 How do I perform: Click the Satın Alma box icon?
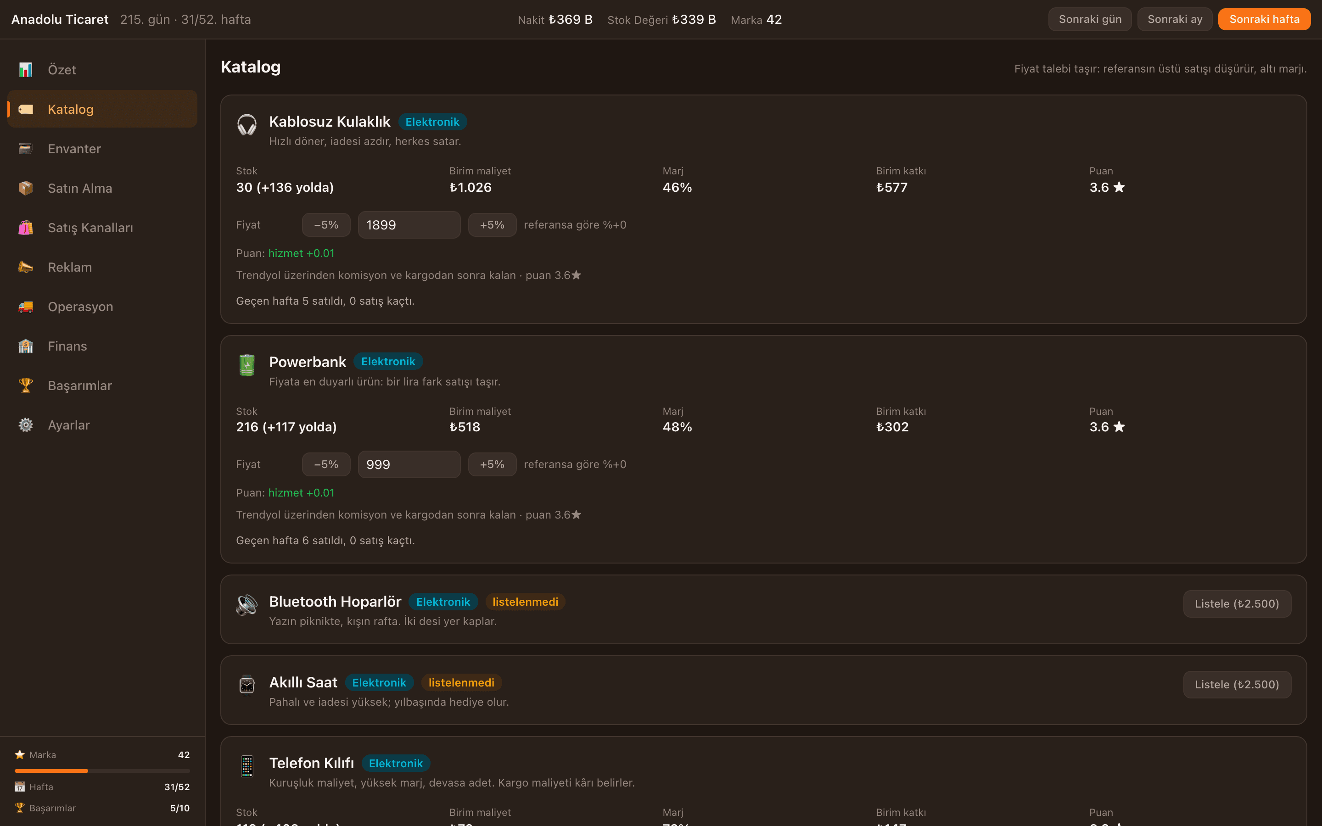coord(26,188)
